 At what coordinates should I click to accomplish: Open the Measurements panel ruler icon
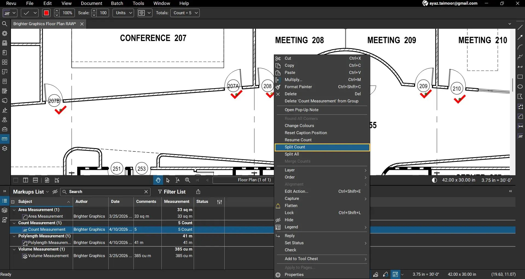(5, 139)
